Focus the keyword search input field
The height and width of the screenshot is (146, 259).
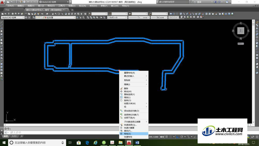point(174,2)
